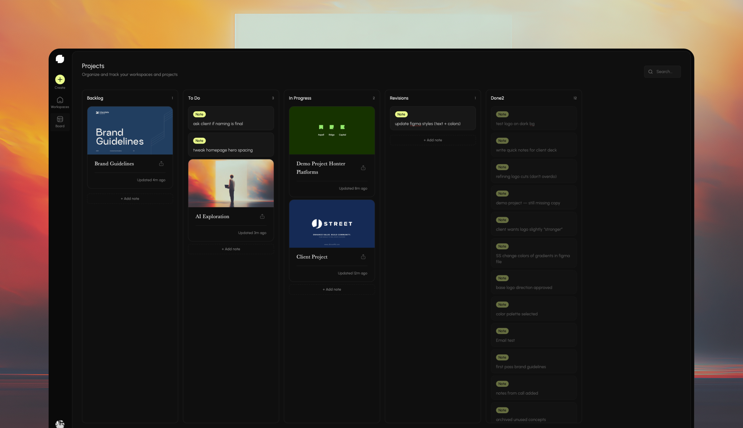Open the Brand Guidelines cover thumbnail

(130, 130)
